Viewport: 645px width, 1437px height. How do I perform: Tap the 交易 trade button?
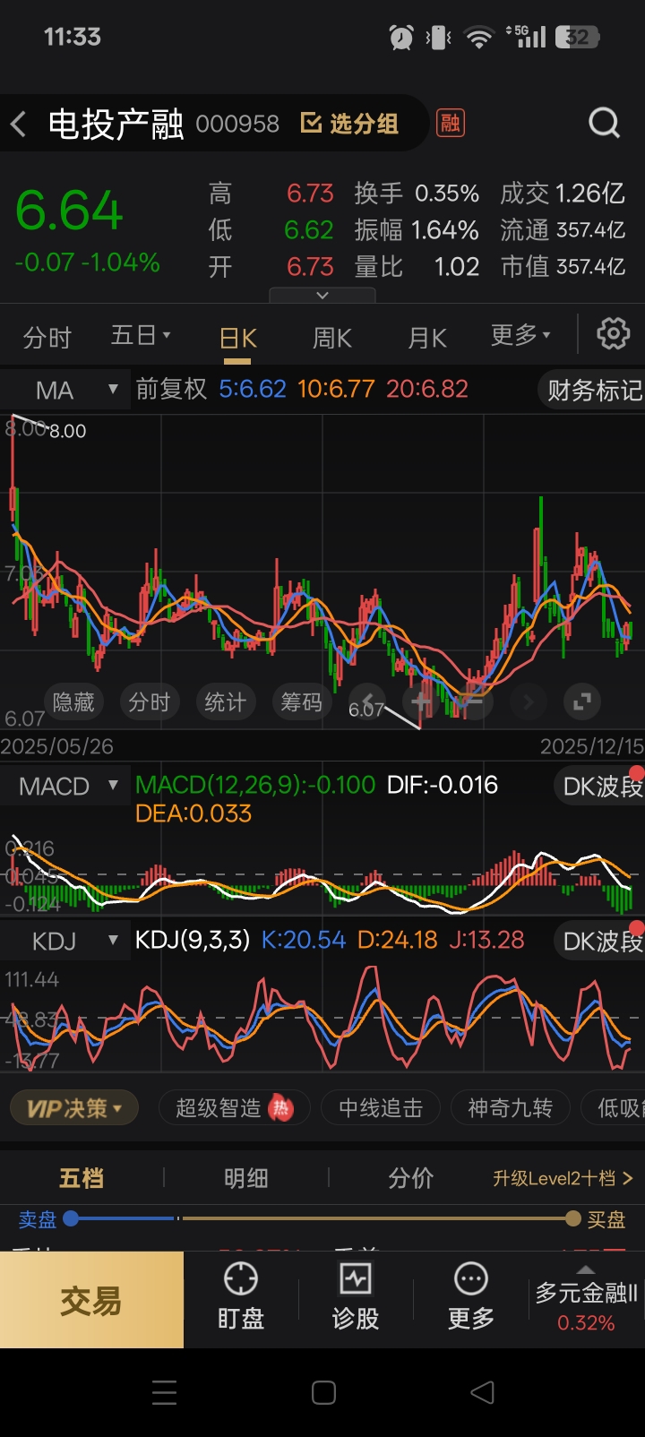[x=91, y=1300]
